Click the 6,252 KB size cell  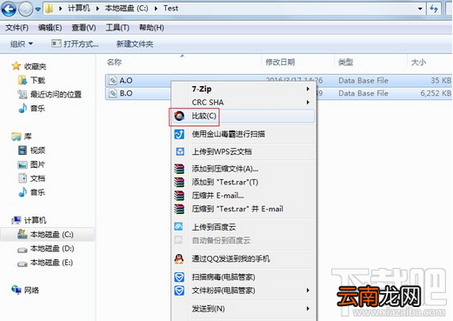pos(436,93)
